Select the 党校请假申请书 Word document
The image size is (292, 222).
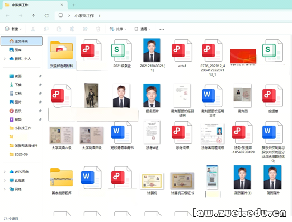pos(122,135)
